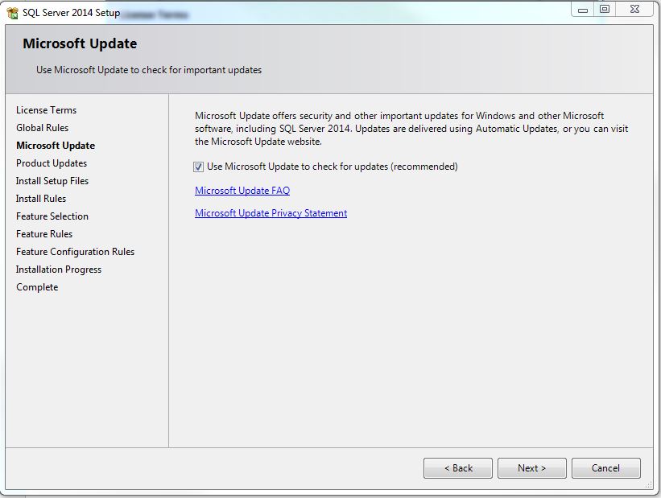Select Feature Selection step in sidebar
Image resolution: width=661 pixels, height=498 pixels.
click(x=52, y=216)
